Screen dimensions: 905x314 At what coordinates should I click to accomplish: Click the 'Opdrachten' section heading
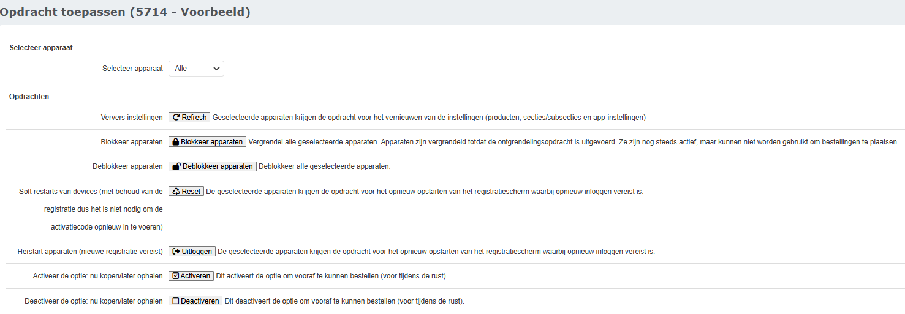[x=29, y=97]
